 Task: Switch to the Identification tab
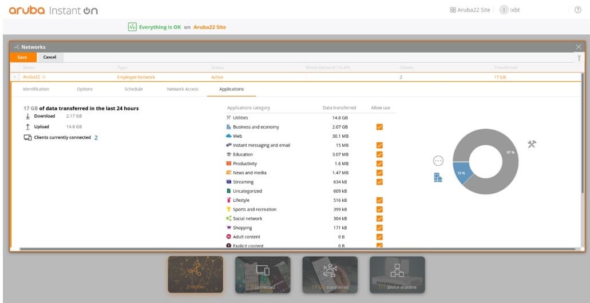[35, 89]
